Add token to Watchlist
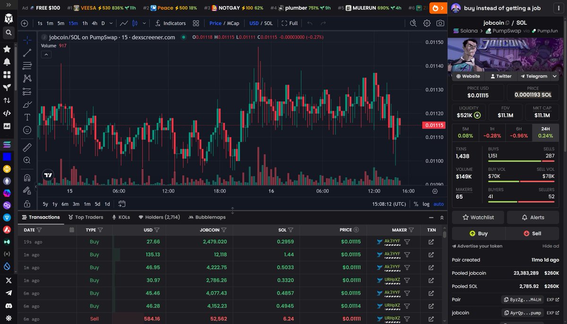 point(478,217)
